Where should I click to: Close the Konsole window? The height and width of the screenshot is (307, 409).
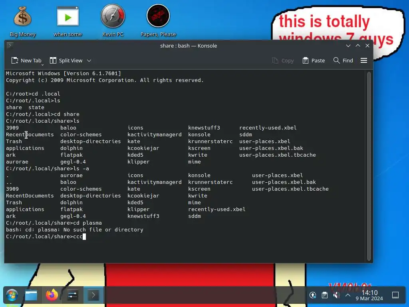(x=367, y=46)
